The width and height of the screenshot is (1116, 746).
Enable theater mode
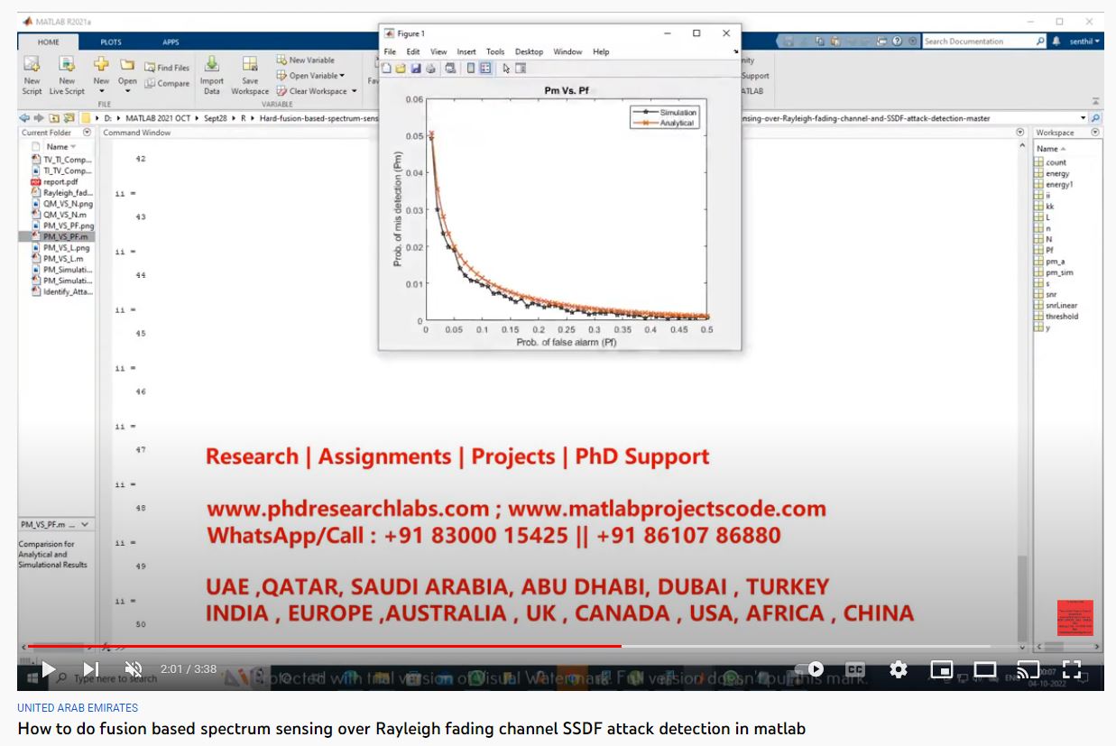tap(984, 669)
